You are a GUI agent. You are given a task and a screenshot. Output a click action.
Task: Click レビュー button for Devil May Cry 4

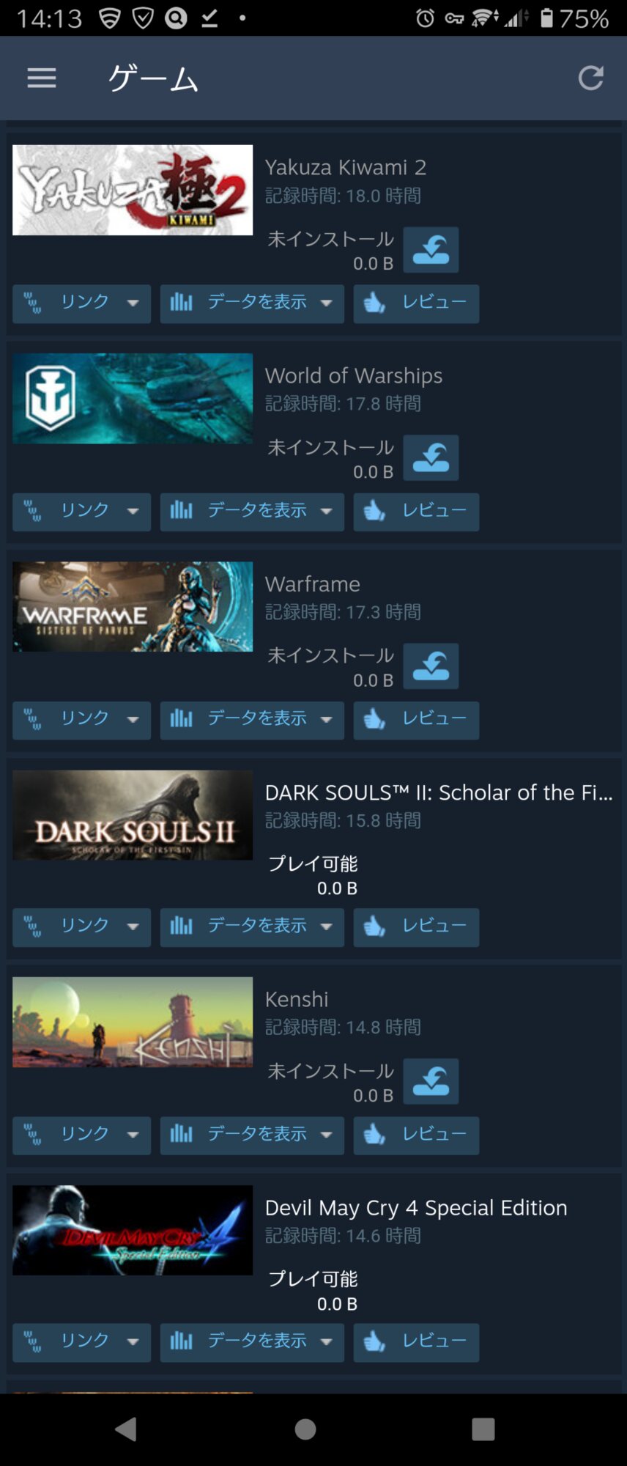click(416, 1342)
